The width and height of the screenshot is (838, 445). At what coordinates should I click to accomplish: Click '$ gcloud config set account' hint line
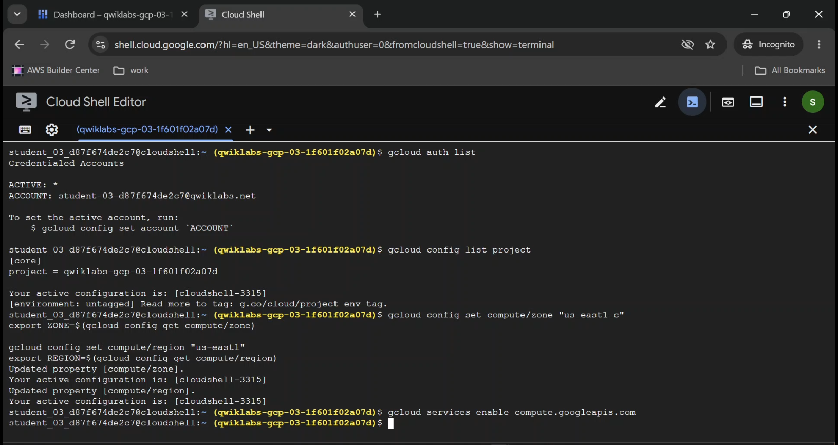(132, 228)
